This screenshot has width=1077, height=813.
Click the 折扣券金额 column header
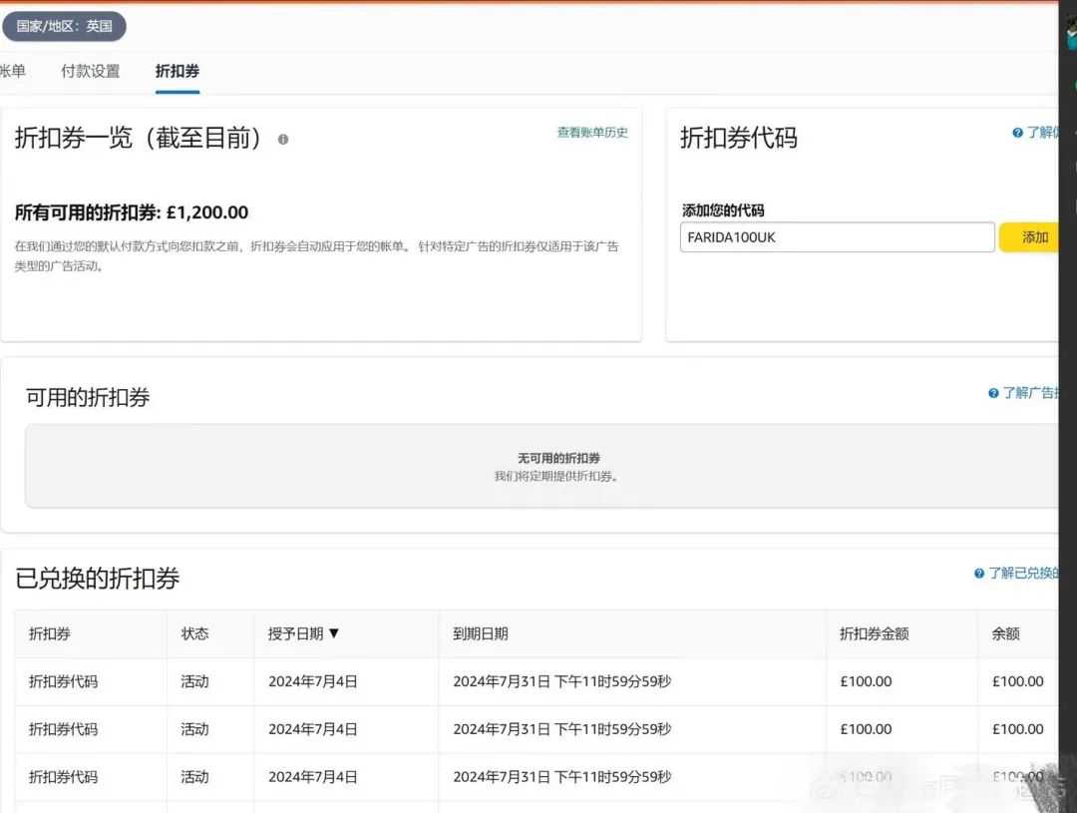coord(874,633)
